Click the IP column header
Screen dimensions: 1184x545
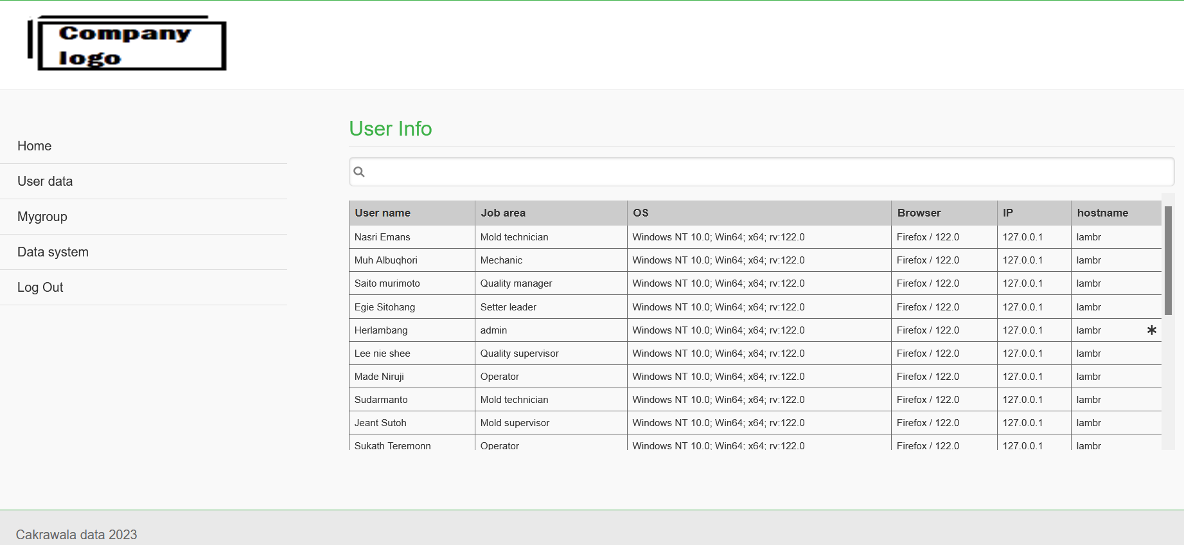point(1008,213)
